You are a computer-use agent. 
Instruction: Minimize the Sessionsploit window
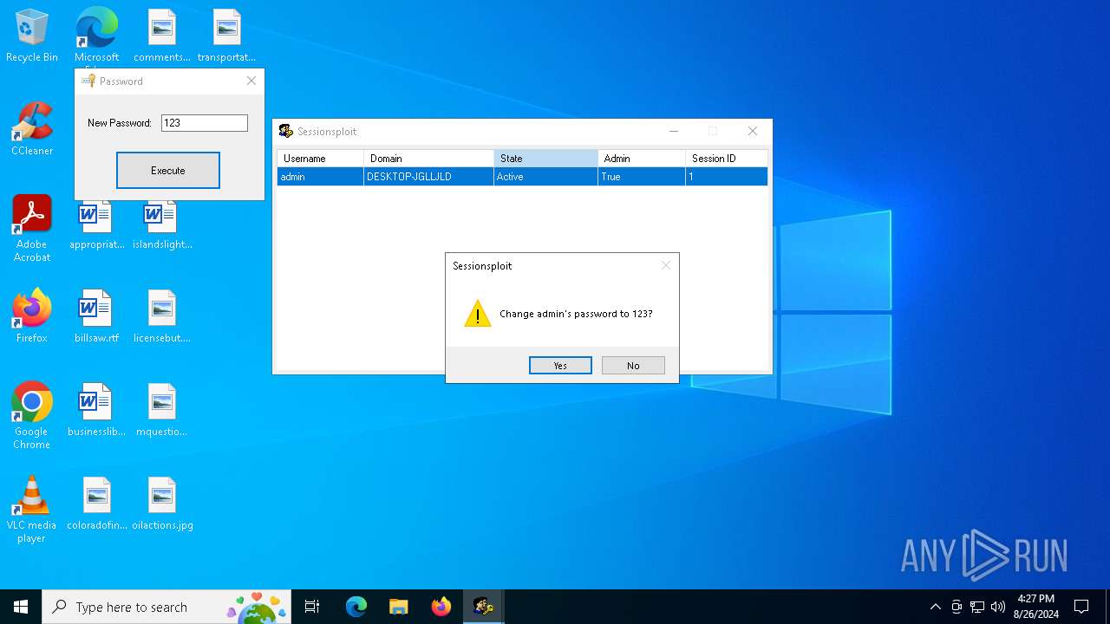pos(674,132)
